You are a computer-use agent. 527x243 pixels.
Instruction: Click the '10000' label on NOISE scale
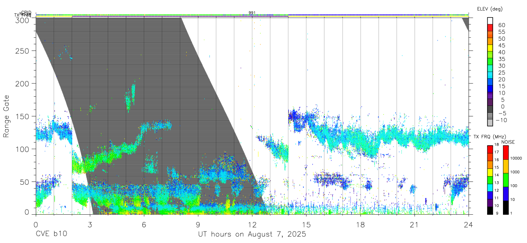[x=516, y=158]
